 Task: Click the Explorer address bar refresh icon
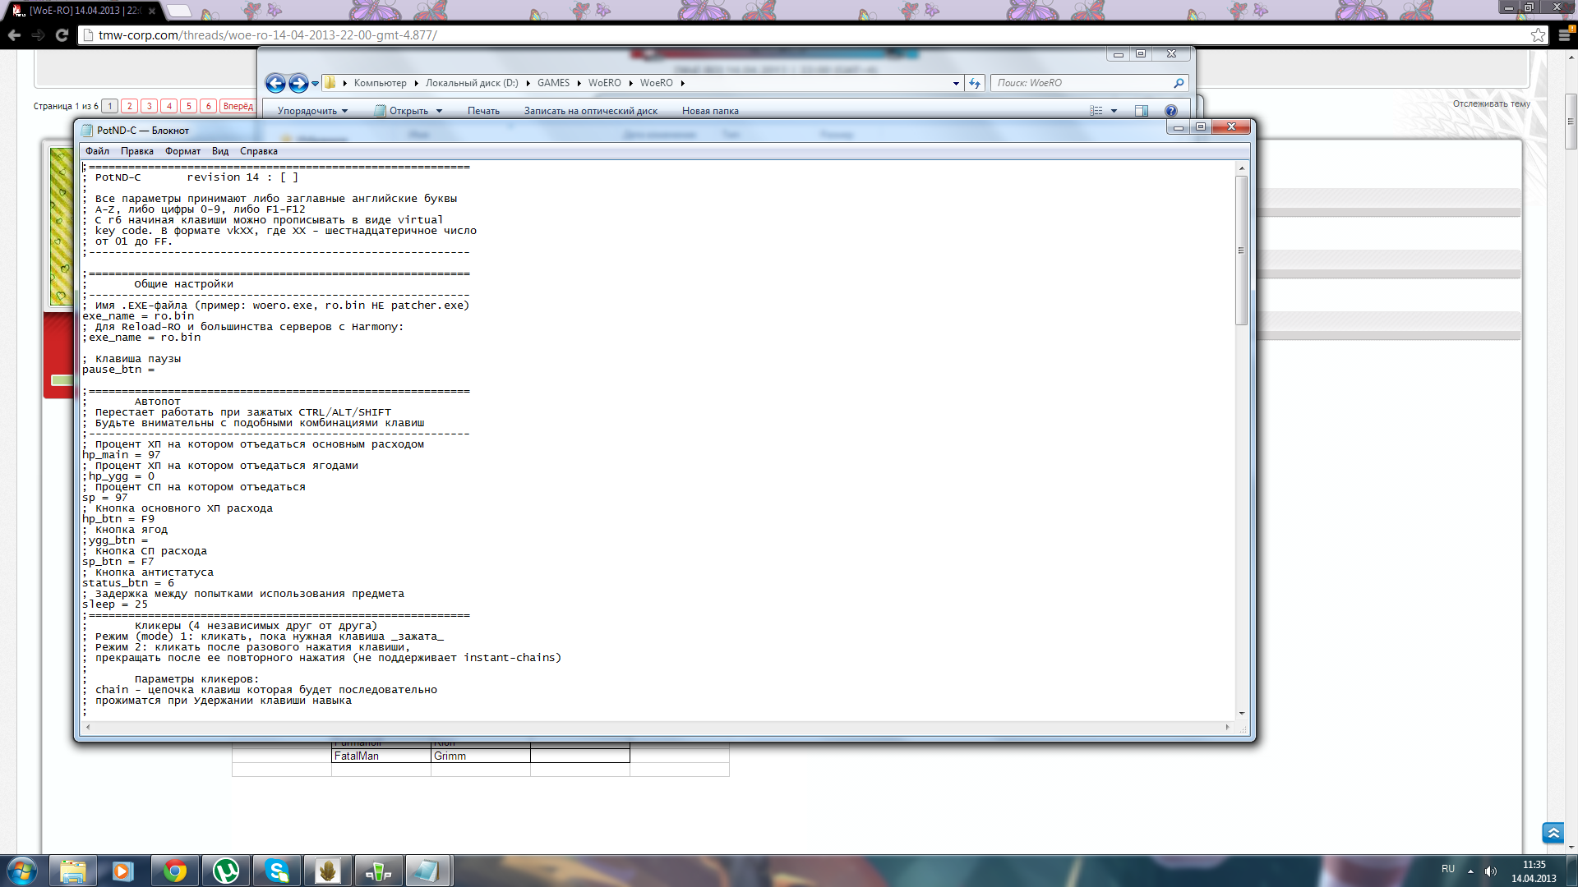pos(975,83)
